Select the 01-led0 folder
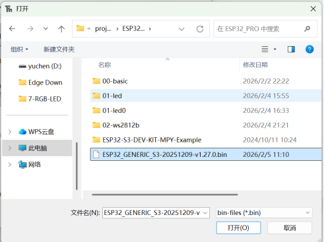The height and width of the screenshot is (242, 324). [206, 110]
